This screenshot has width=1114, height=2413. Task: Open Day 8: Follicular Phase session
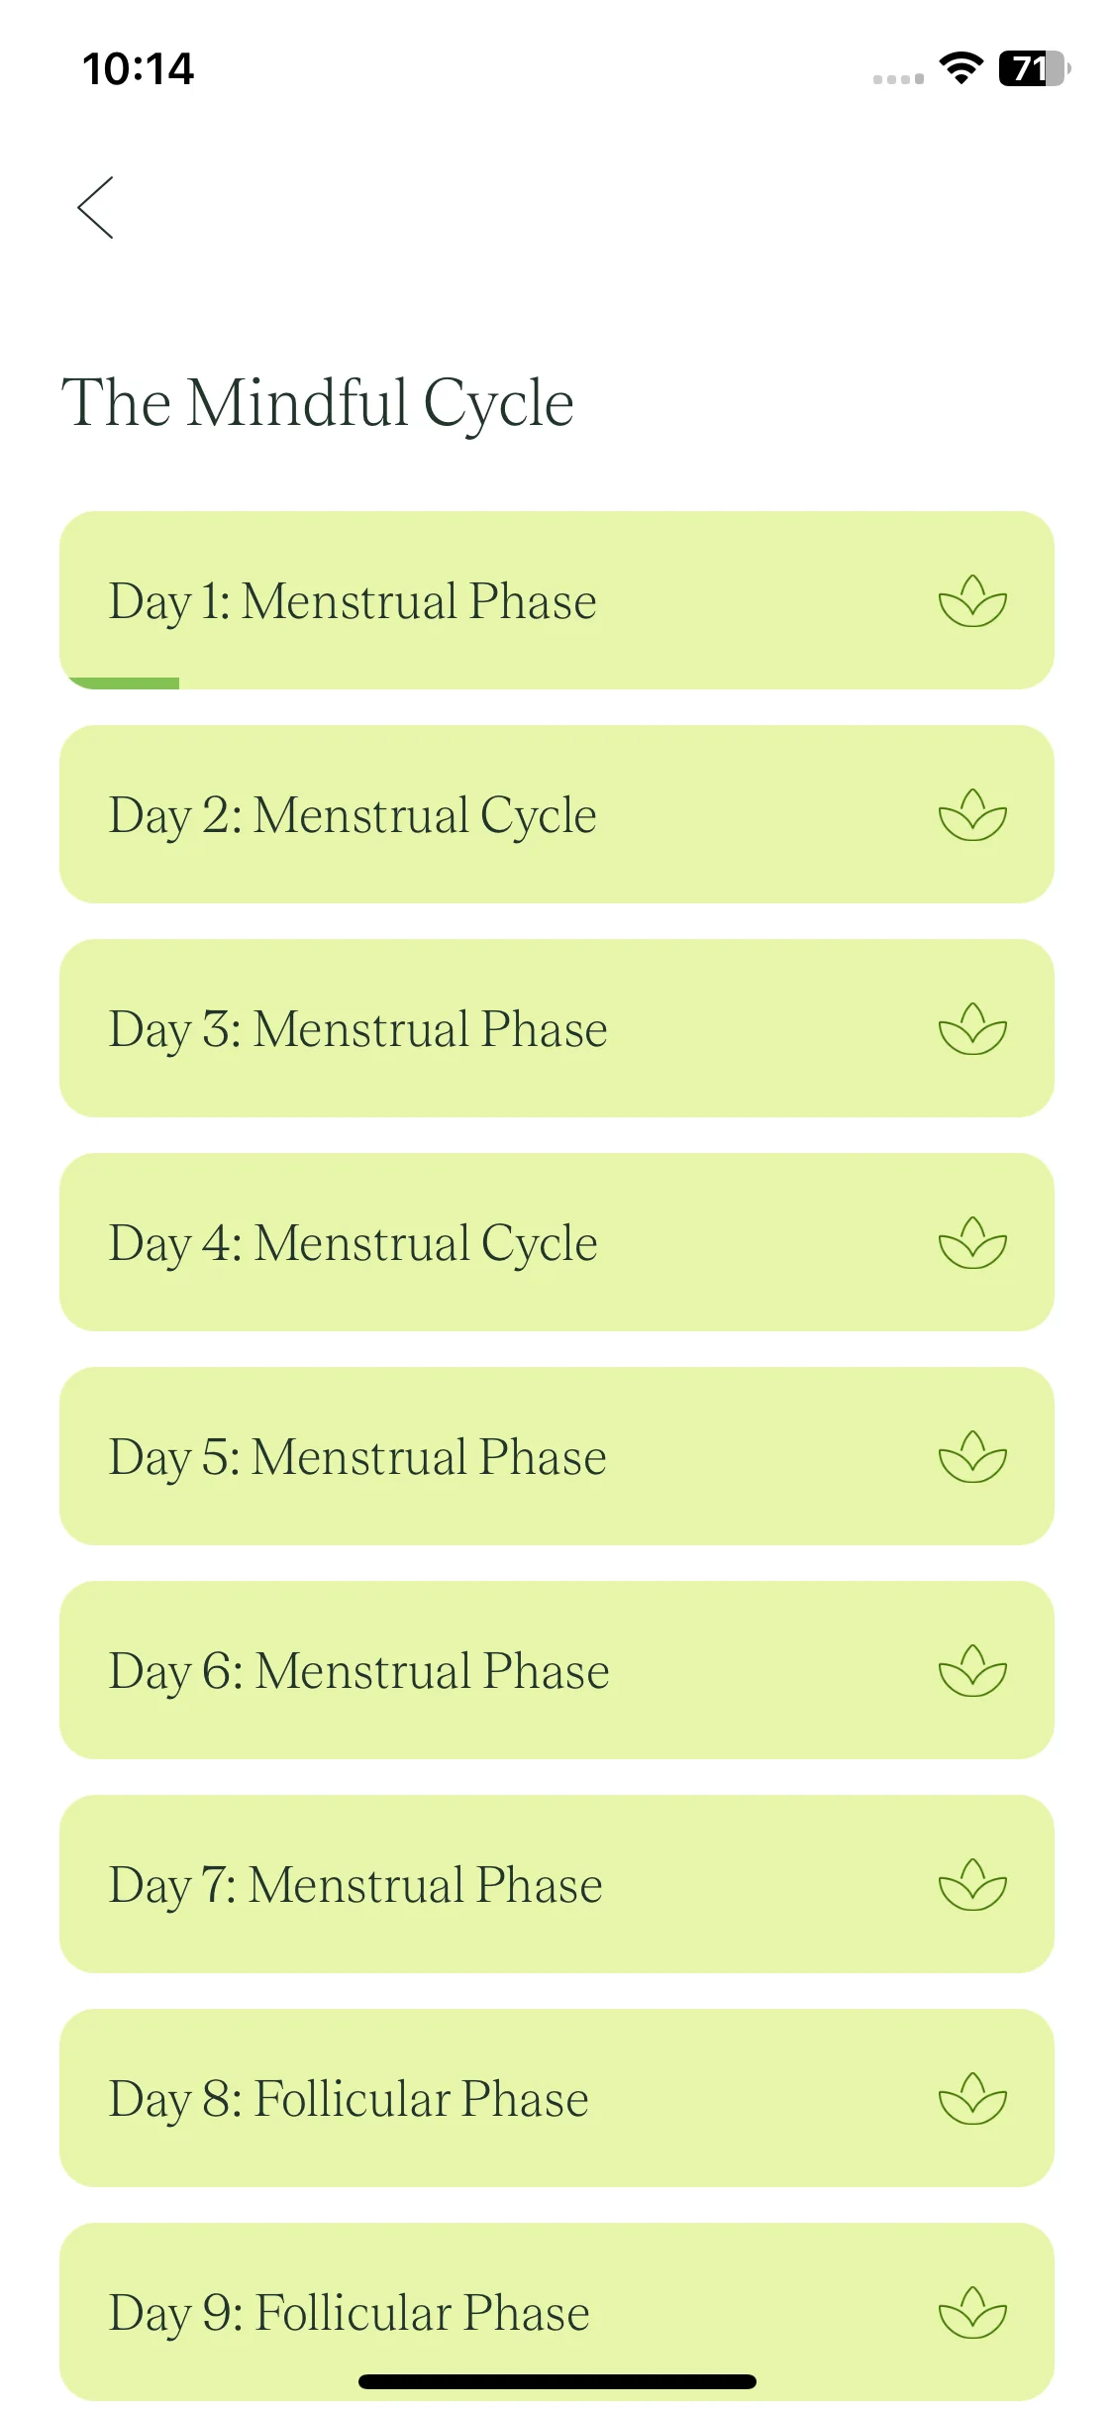pos(557,2098)
